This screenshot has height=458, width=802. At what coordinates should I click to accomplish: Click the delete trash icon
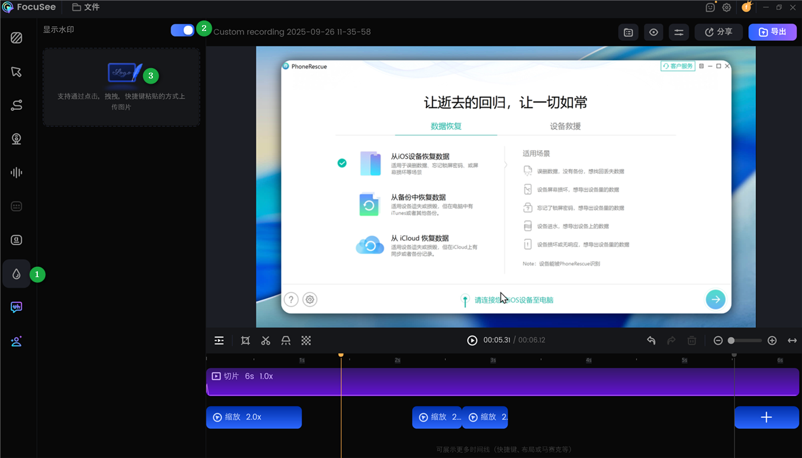click(692, 341)
